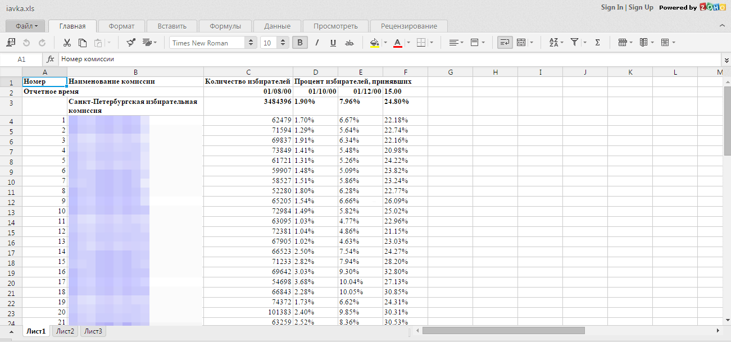This screenshot has width=731, height=342.
Task: Toggle underline formatting
Action: [x=333, y=43]
